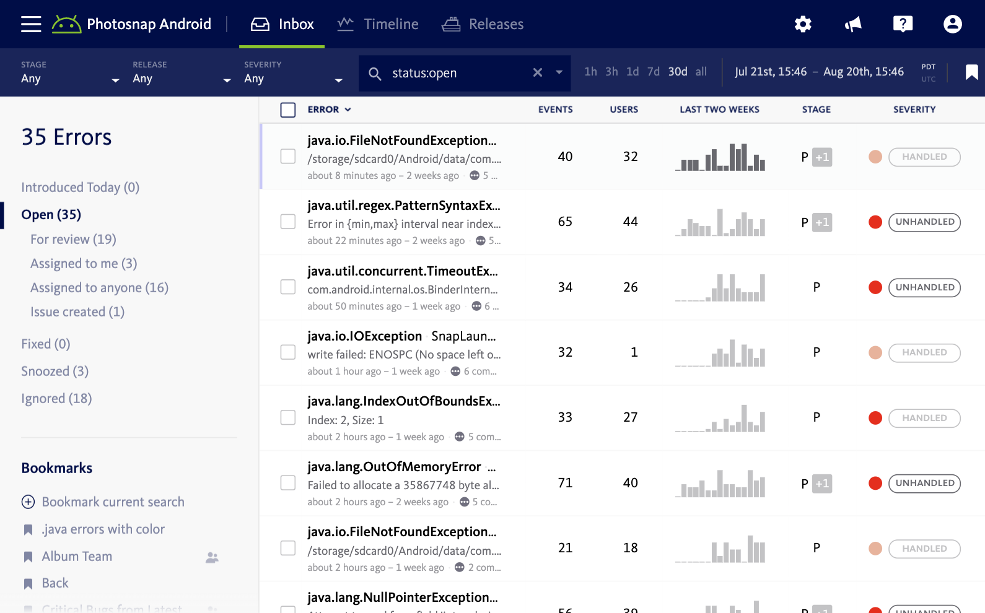Select the TimeoutException row checkbox
This screenshot has width=985, height=613.
(288, 287)
